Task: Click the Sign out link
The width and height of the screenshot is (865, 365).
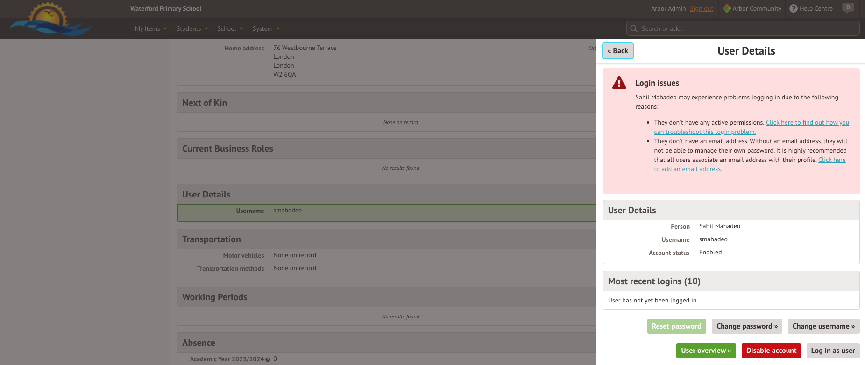Action: coord(701,8)
